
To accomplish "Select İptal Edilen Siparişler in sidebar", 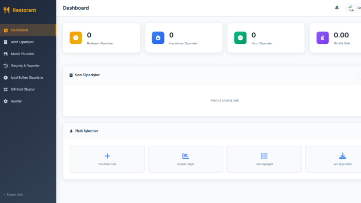I will coord(28,77).
